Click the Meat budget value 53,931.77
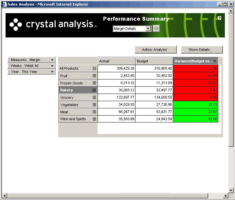The image size is (235, 200). pos(154,112)
